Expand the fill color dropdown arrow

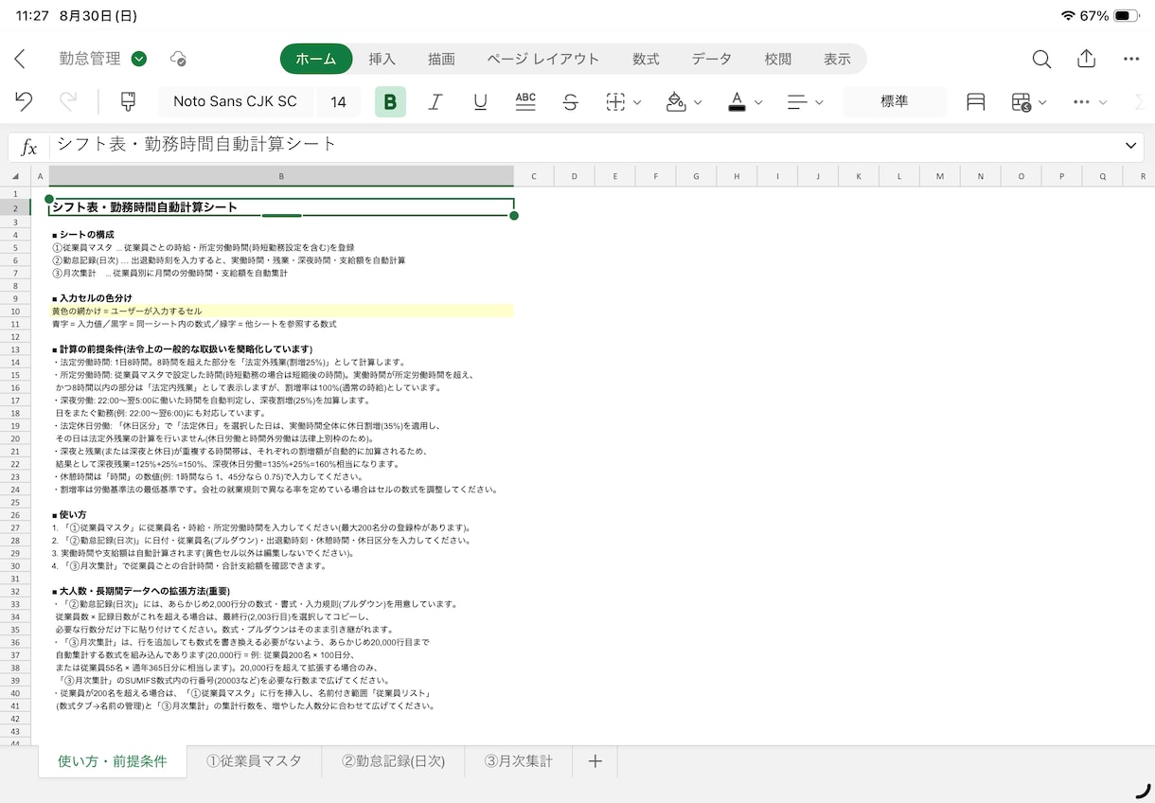point(699,102)
